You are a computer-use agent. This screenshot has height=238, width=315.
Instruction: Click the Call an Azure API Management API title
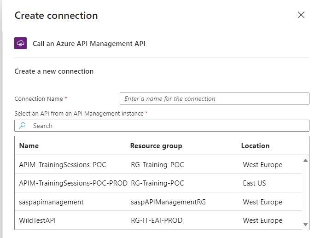coord(89,44)
